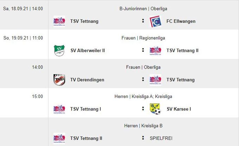
Task: Open the SV Alberweiler II team link
Action: 88,50
